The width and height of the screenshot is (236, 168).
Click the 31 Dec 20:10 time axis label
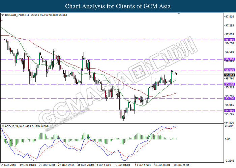[86, 165]
